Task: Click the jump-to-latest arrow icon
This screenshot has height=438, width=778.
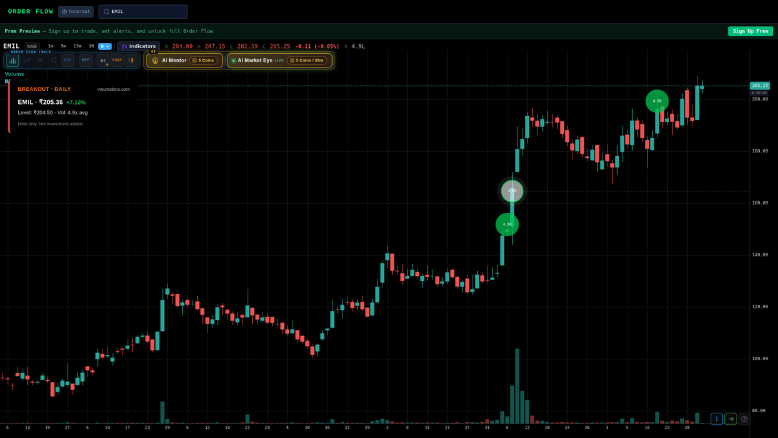Action: click(x=731, y=419)
